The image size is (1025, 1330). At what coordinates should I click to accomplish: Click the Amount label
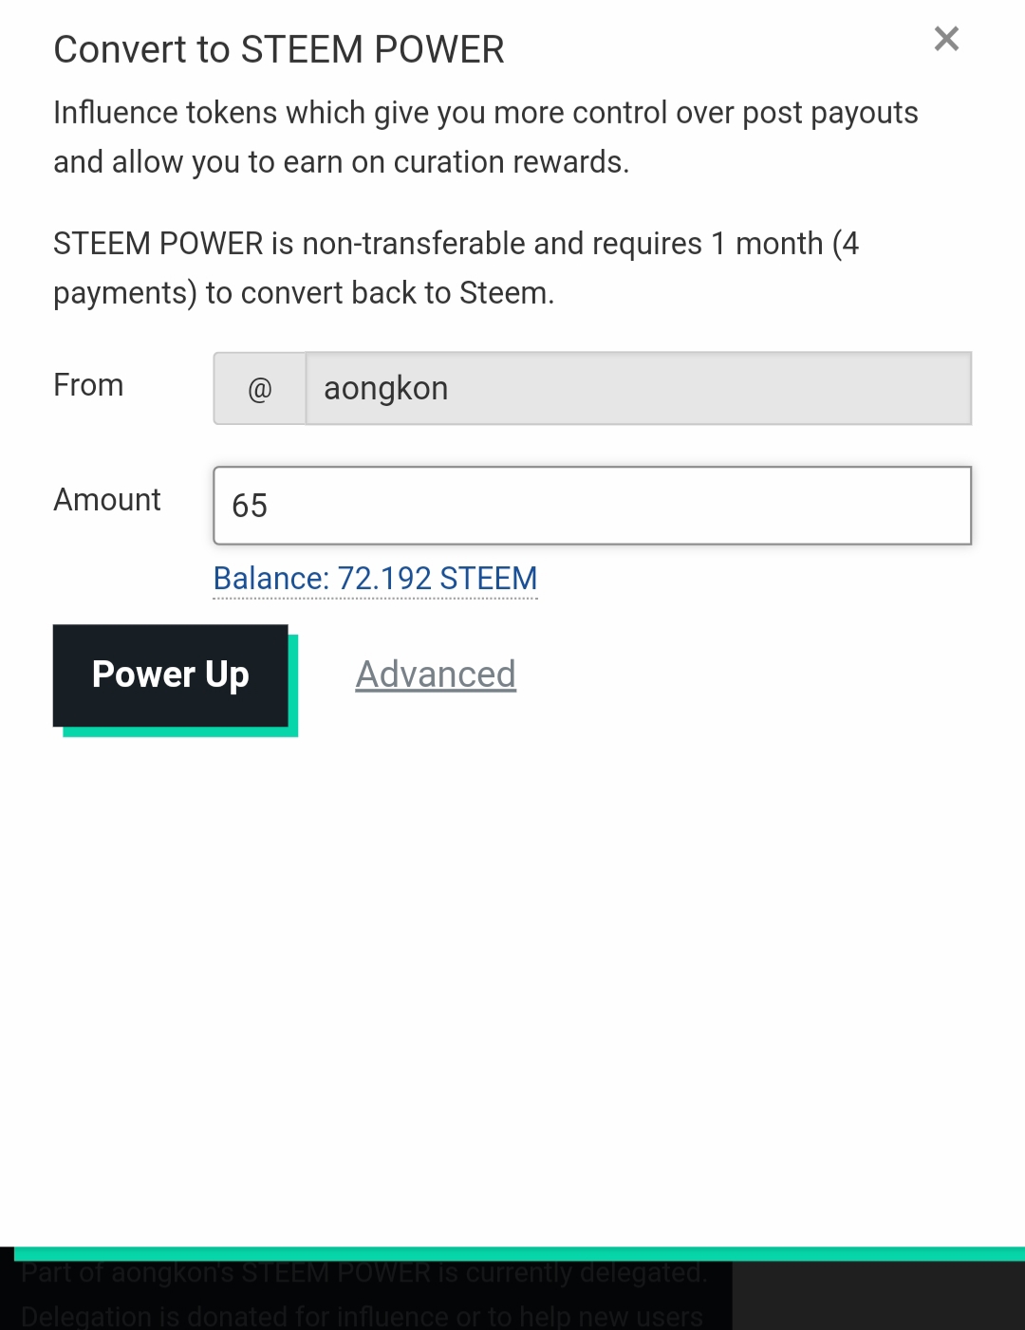(x=107, y=500)
